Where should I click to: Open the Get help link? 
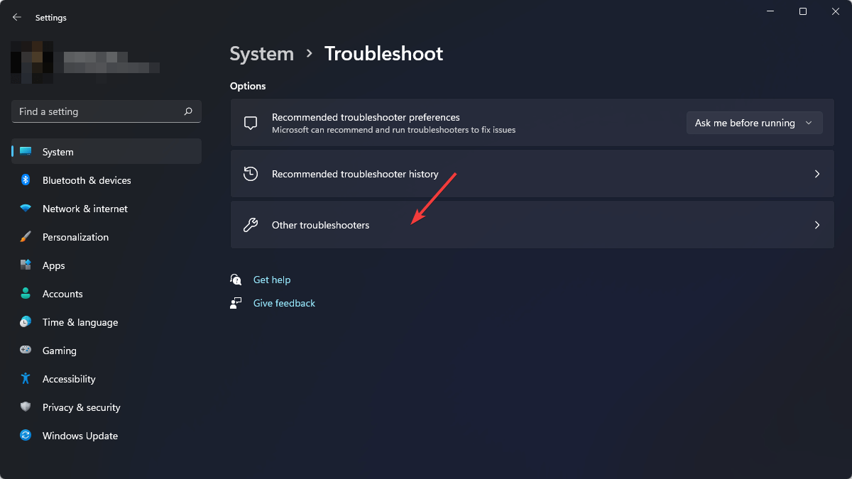point(271,280)
